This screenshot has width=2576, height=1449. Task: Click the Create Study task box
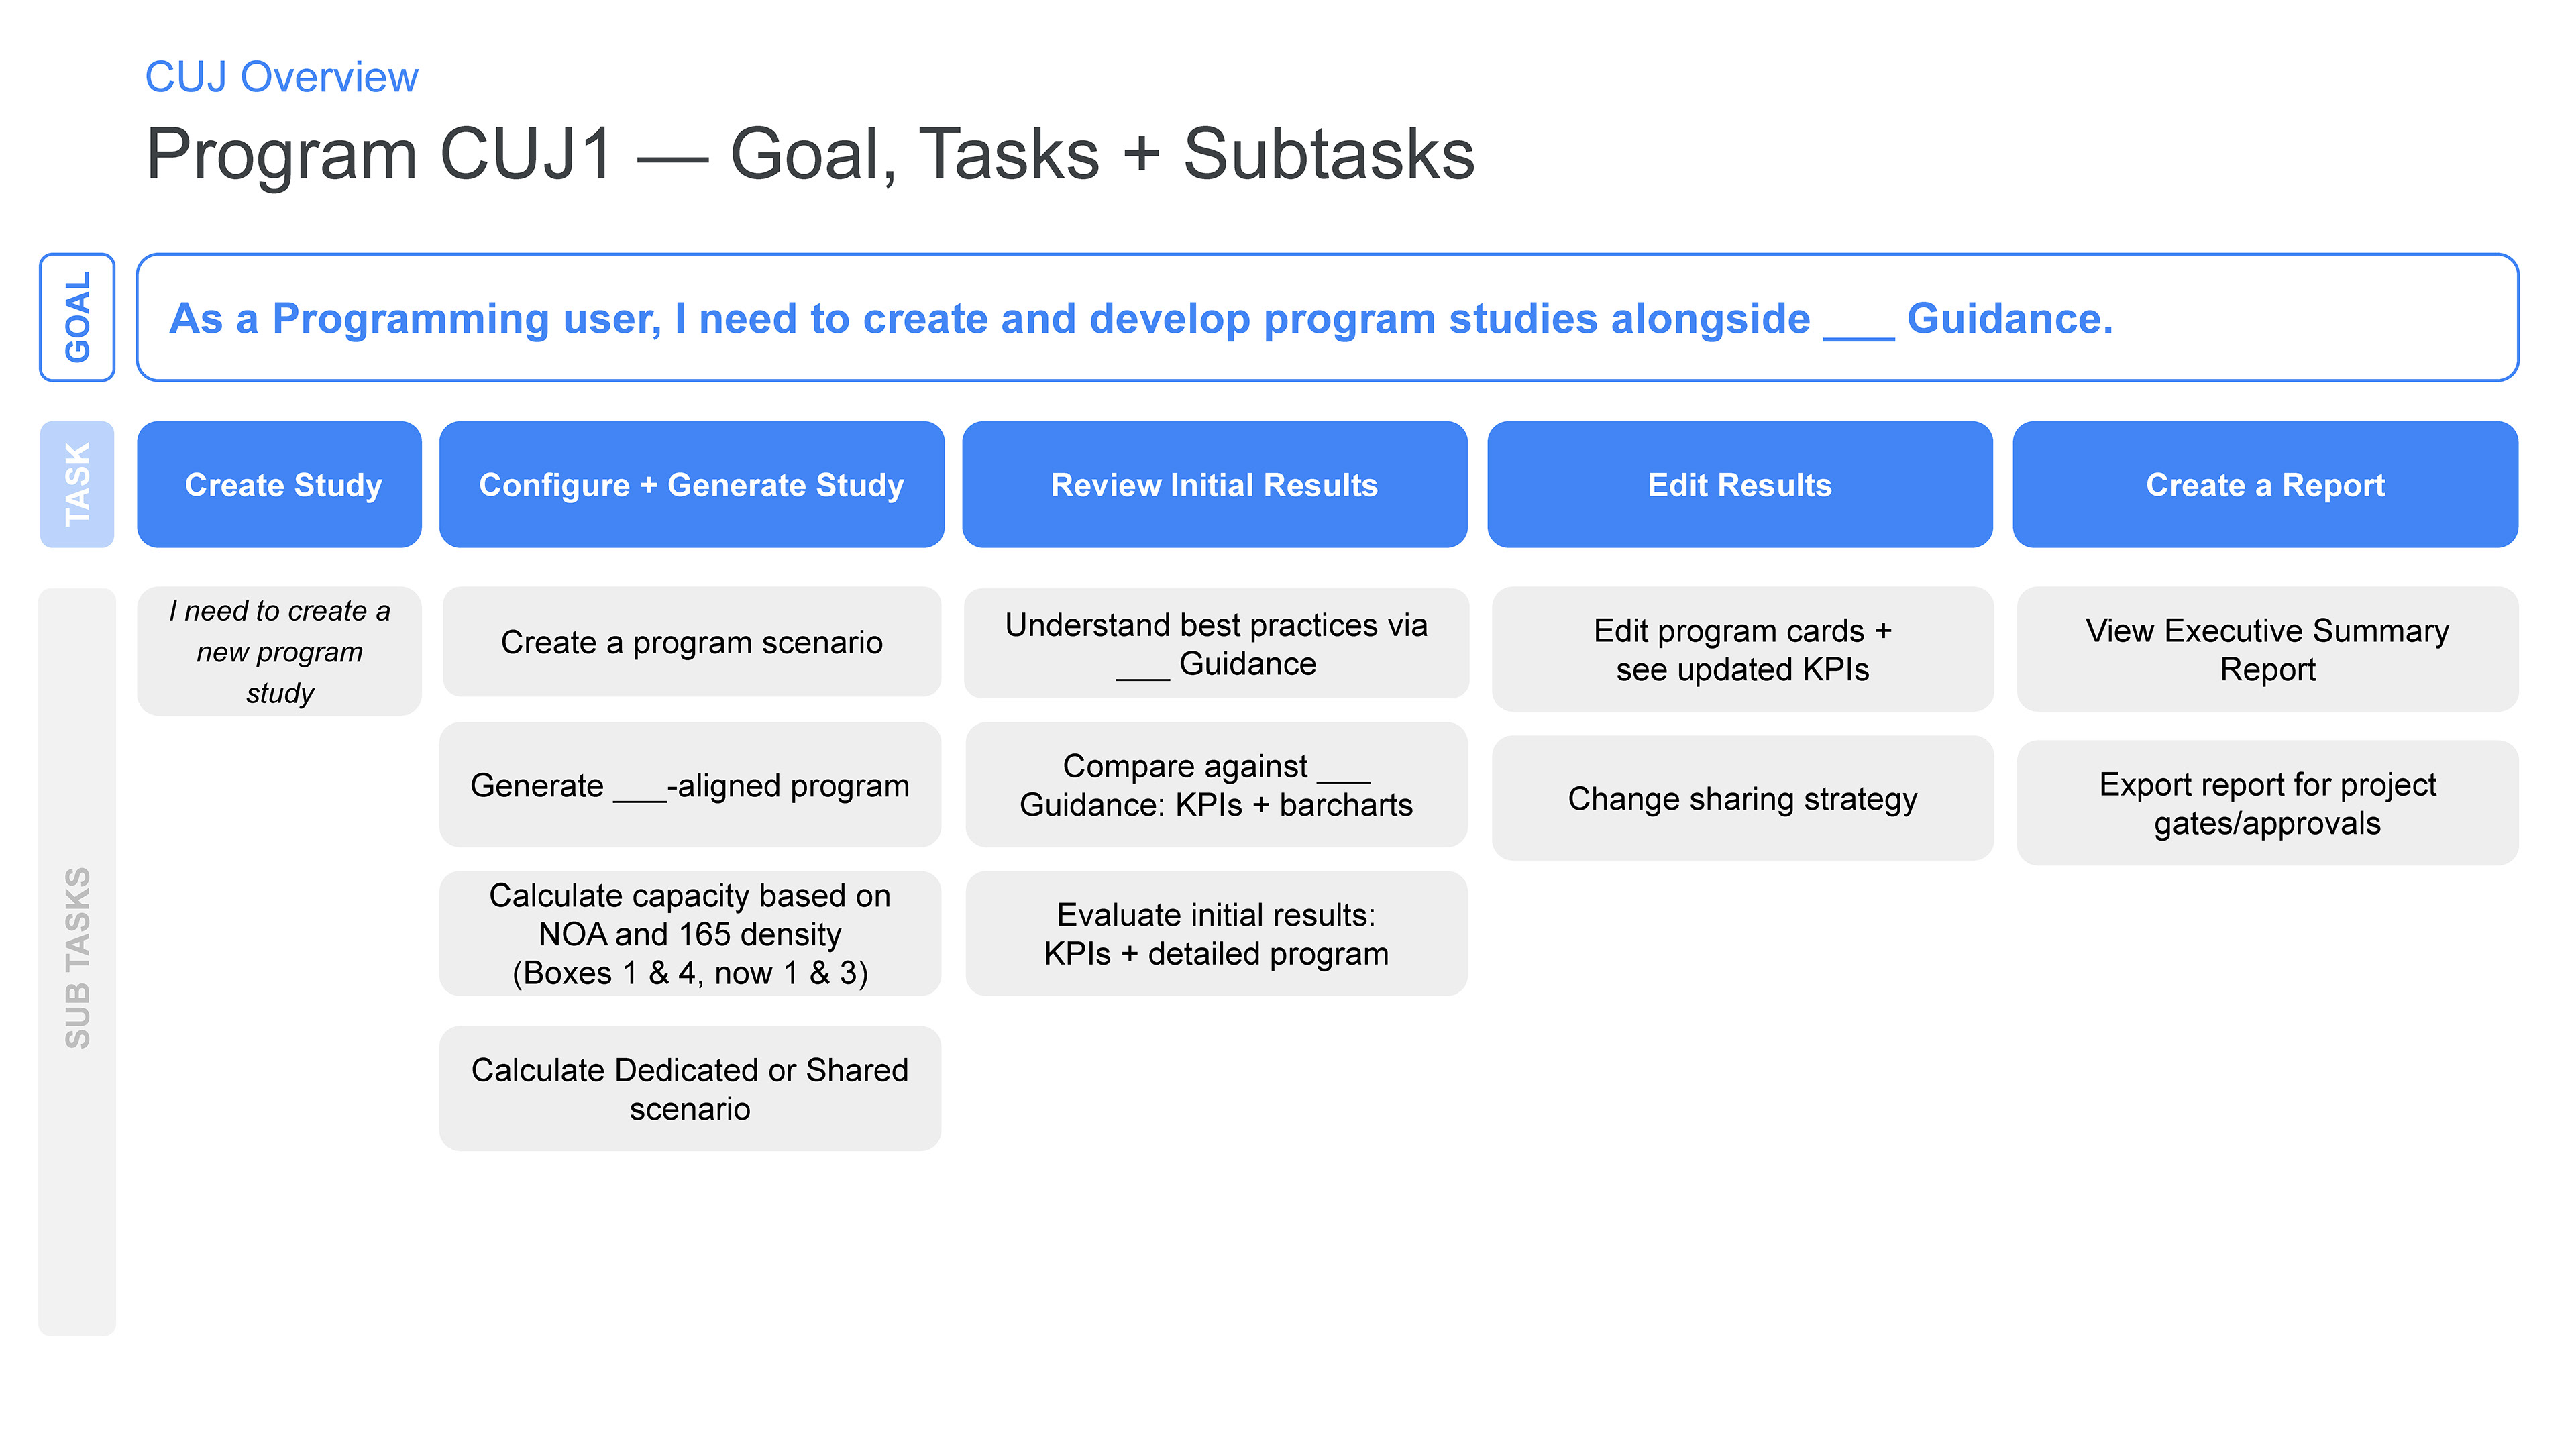tap(279, 484)
